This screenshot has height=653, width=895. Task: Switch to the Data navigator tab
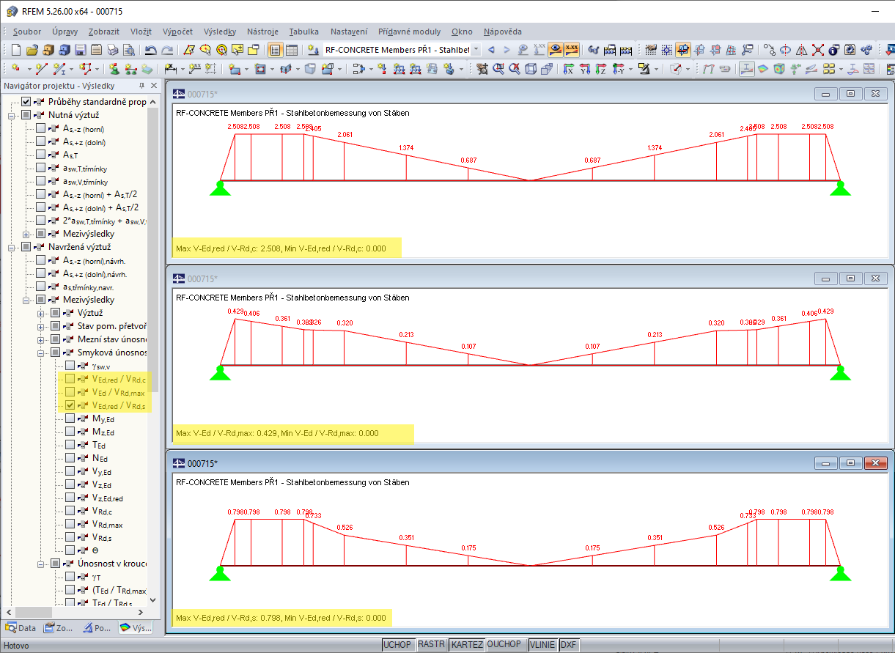click(x=21, y=628)
